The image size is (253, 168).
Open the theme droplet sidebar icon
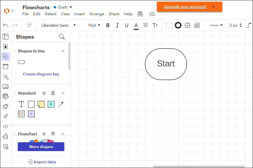pyautogui.click(x=6, y=47)
